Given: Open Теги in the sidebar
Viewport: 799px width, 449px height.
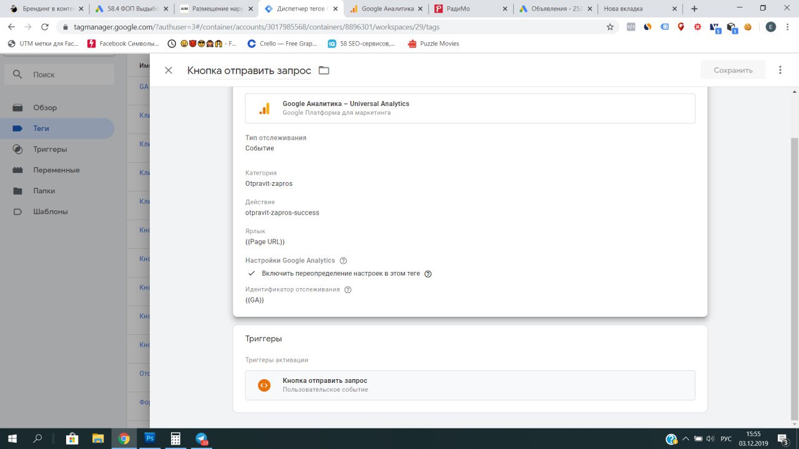Looking at the screenshot, I should pos(57,128).
